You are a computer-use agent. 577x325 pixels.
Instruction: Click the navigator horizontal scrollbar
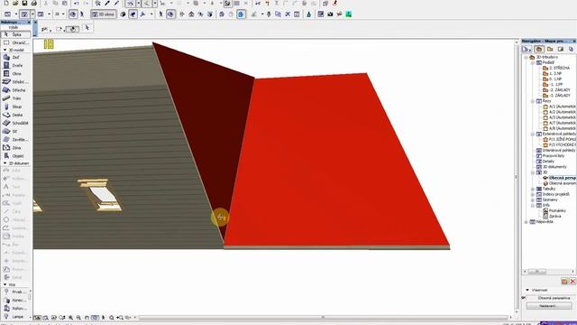click(x=537, y=272)
